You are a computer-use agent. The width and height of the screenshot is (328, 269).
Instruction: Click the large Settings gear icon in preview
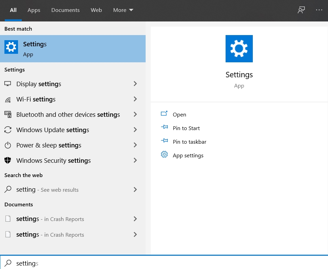click(239, 49)
